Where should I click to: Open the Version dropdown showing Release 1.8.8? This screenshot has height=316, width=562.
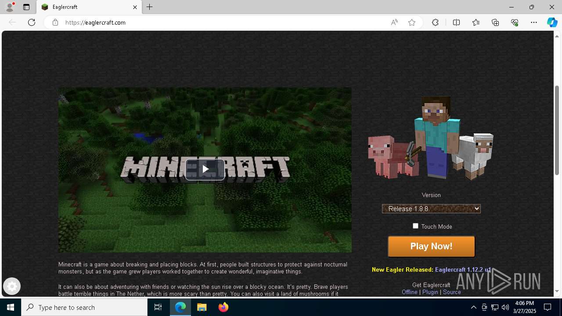[431, 209]
